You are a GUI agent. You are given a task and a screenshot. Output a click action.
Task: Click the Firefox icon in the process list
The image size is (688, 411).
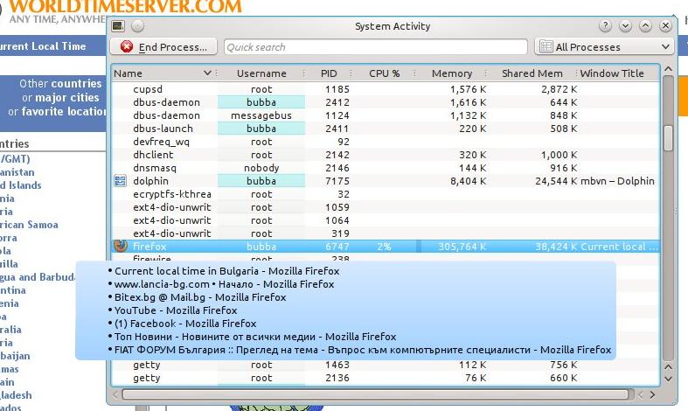(x=121, y=247)
